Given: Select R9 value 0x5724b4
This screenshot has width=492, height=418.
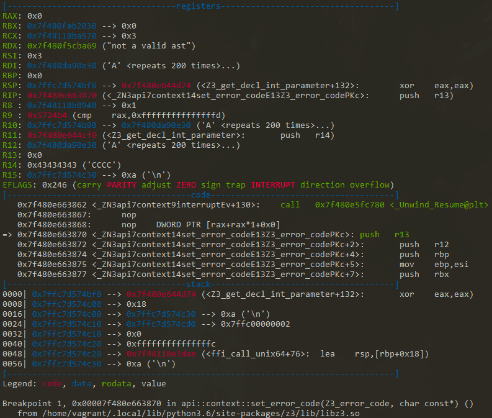Looking at the screenshot, I should pyautogui.click(x=47, y=116).
